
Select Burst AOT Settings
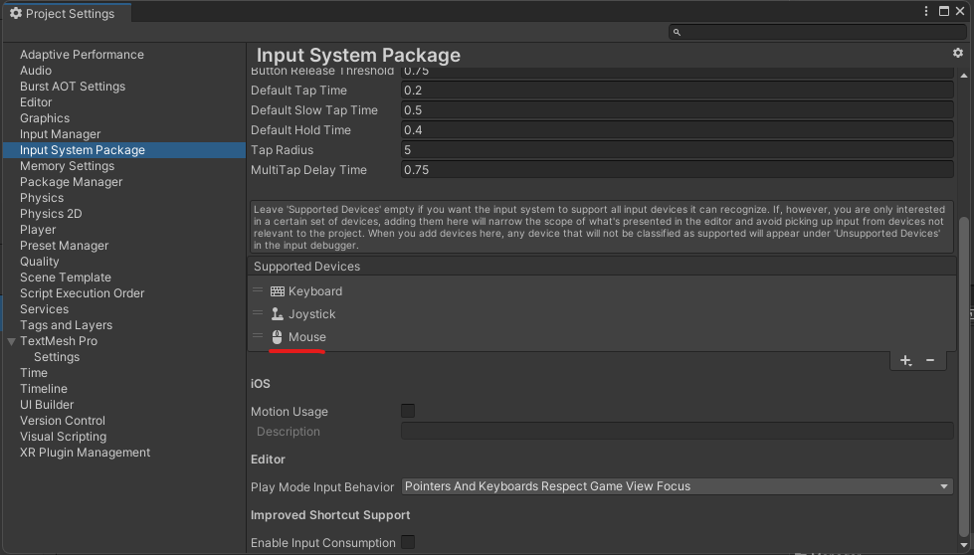tap(73, 87)
